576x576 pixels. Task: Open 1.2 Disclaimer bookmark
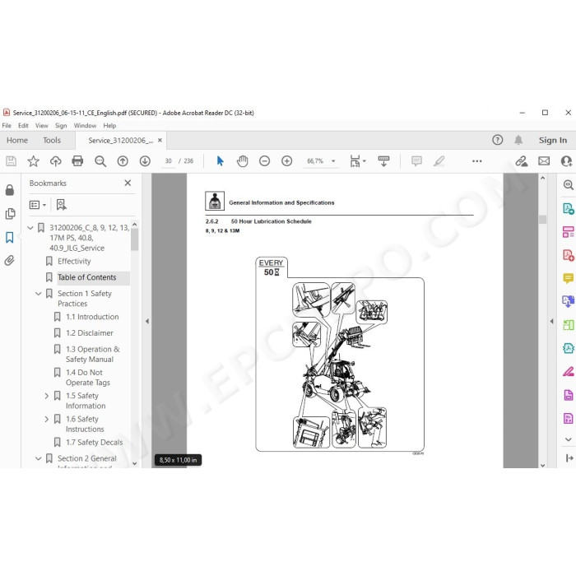point(90,332)
